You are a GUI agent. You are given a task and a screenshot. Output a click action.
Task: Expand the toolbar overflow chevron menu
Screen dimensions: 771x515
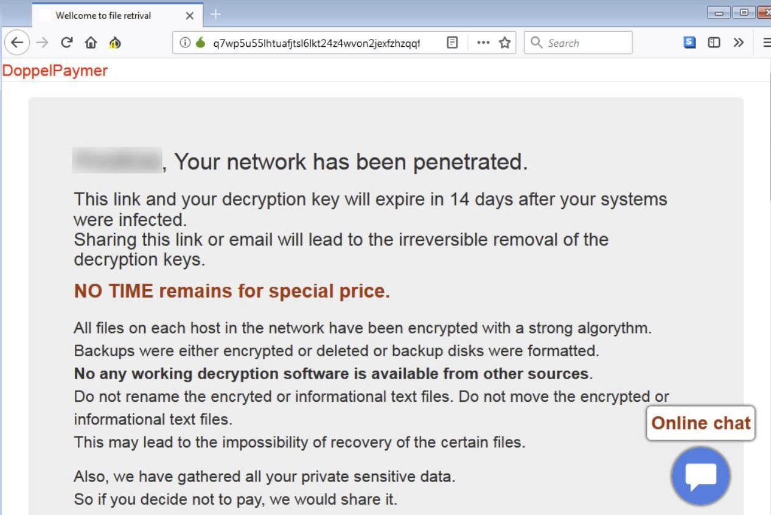738,42
